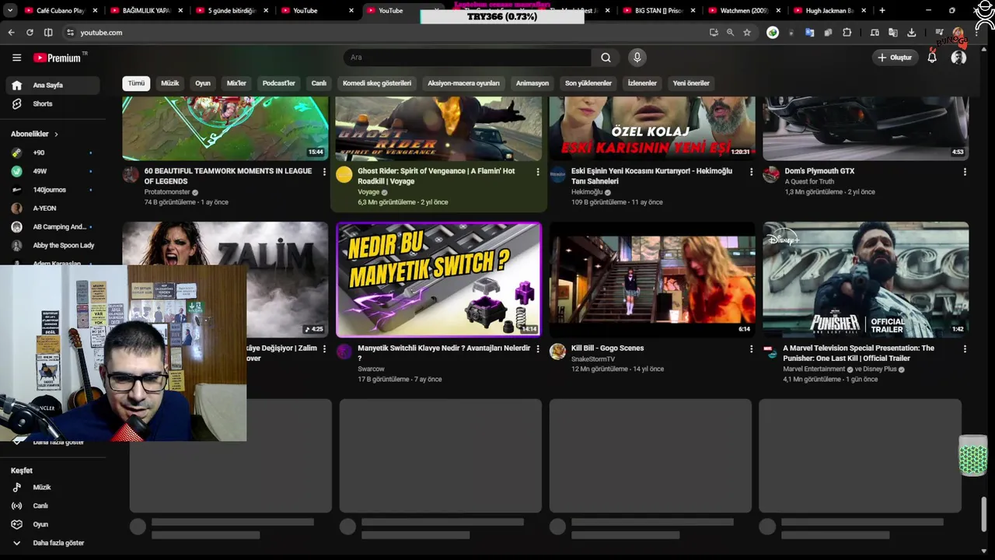
Task: Go to Ana Sayfa in sidebar
Action: [x=53, y=86]
